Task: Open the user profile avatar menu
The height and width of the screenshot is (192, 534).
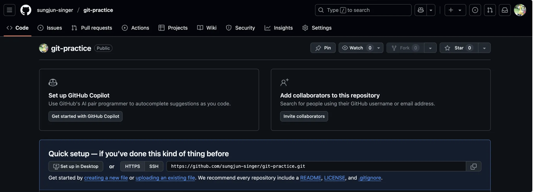Action: click(x=520, y=10)
